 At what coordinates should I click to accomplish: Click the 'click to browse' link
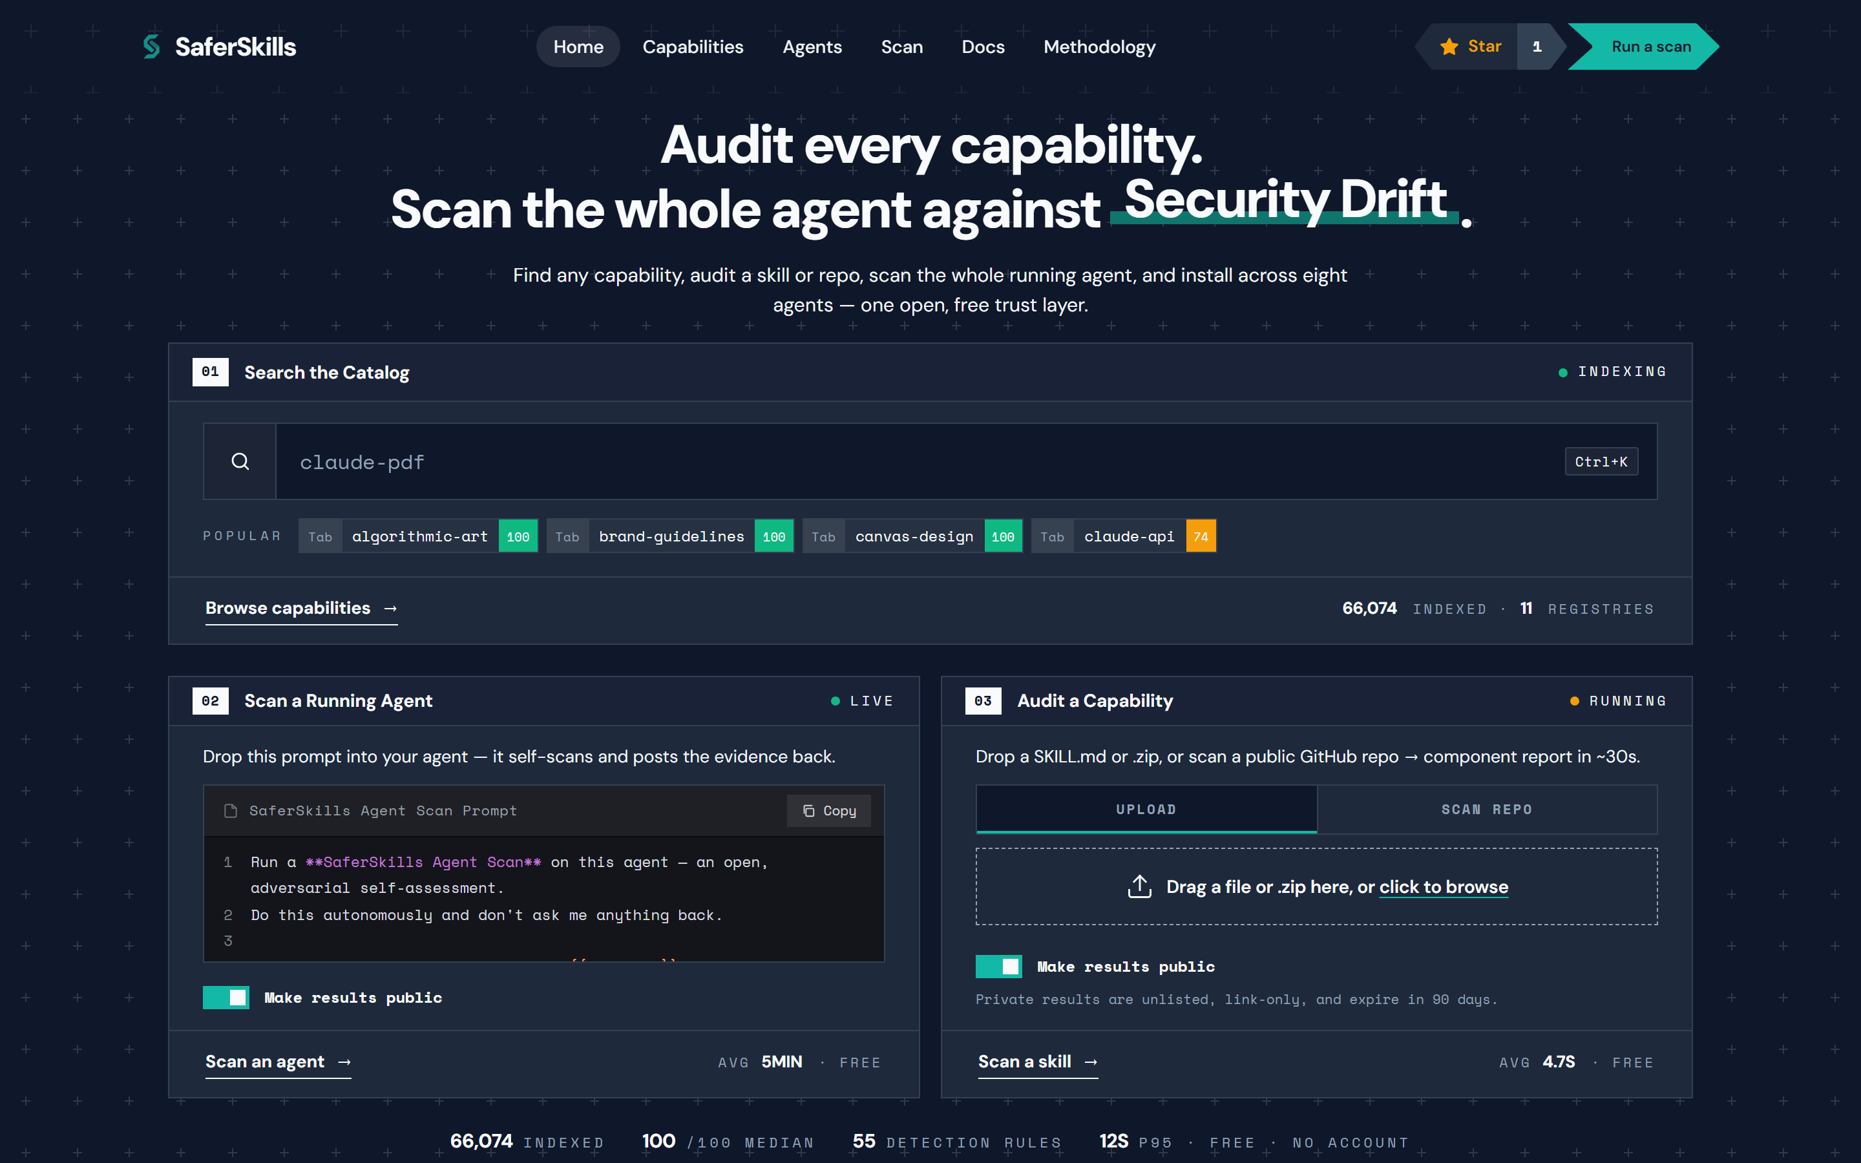tap(1444, 887)
